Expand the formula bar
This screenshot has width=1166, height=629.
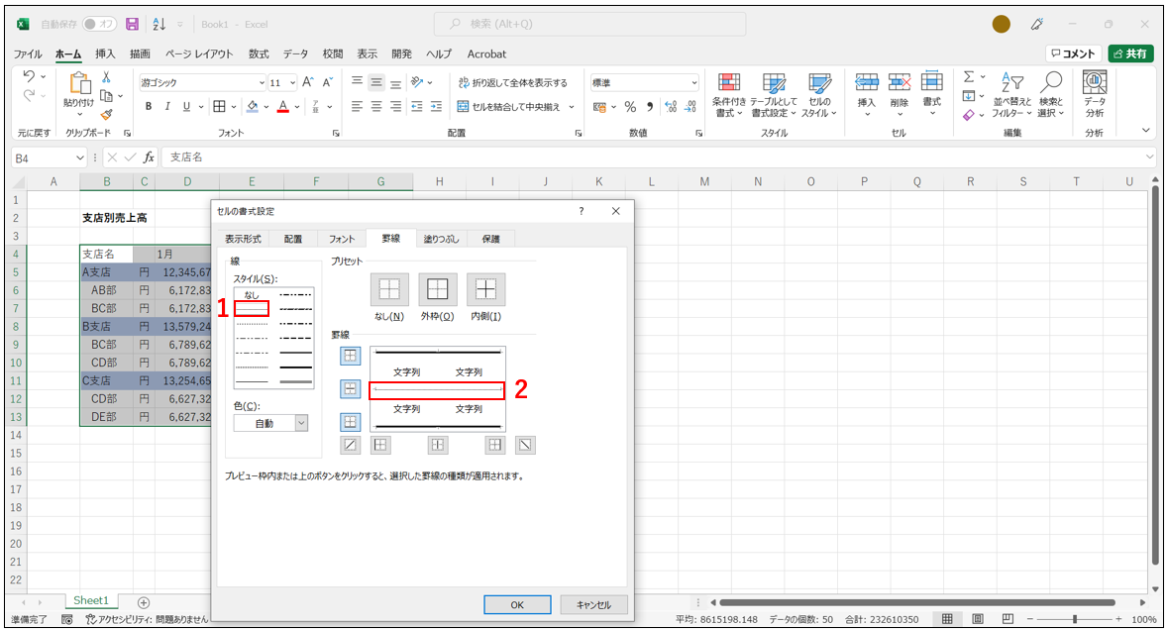point(1149,157)
